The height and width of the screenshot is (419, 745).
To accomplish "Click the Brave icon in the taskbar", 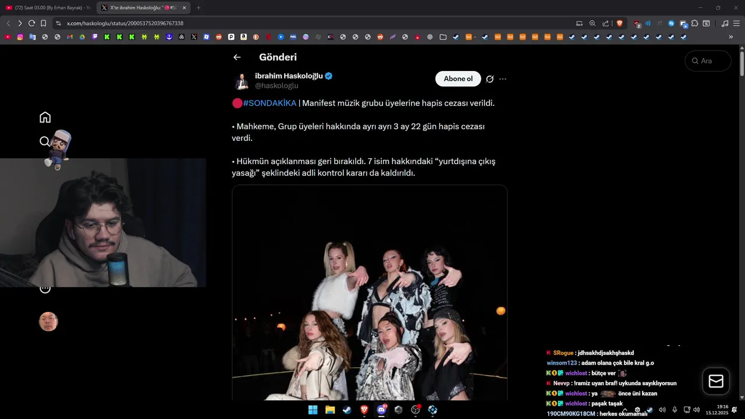I will click(x=364, y=410).
